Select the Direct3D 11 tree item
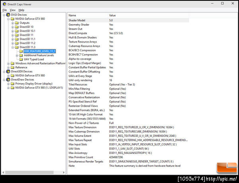This screenshot has width=239, height=183. coord(26,35)
